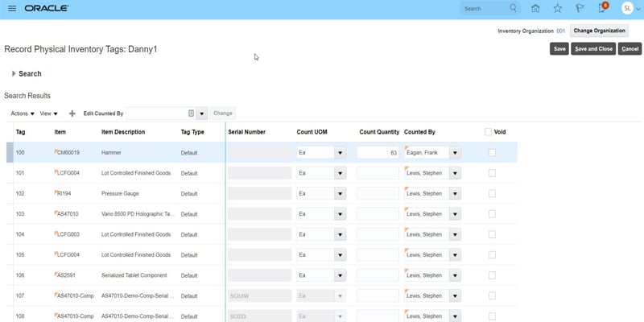
Task: Open the View menu
Action: point(48,114)
